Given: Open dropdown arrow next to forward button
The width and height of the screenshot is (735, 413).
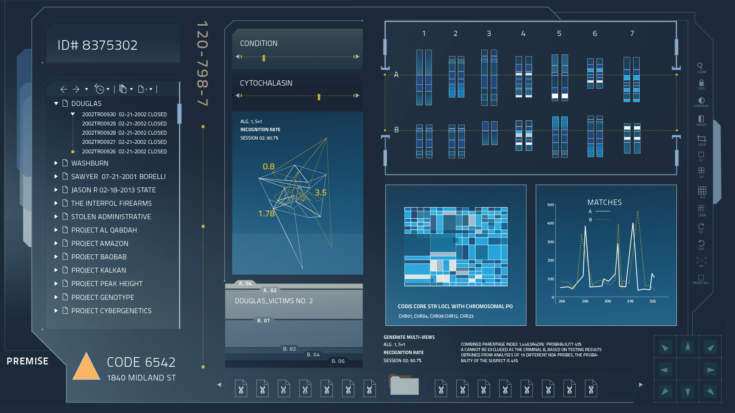Looking at the screenshot, I should [x=87, y=89].
